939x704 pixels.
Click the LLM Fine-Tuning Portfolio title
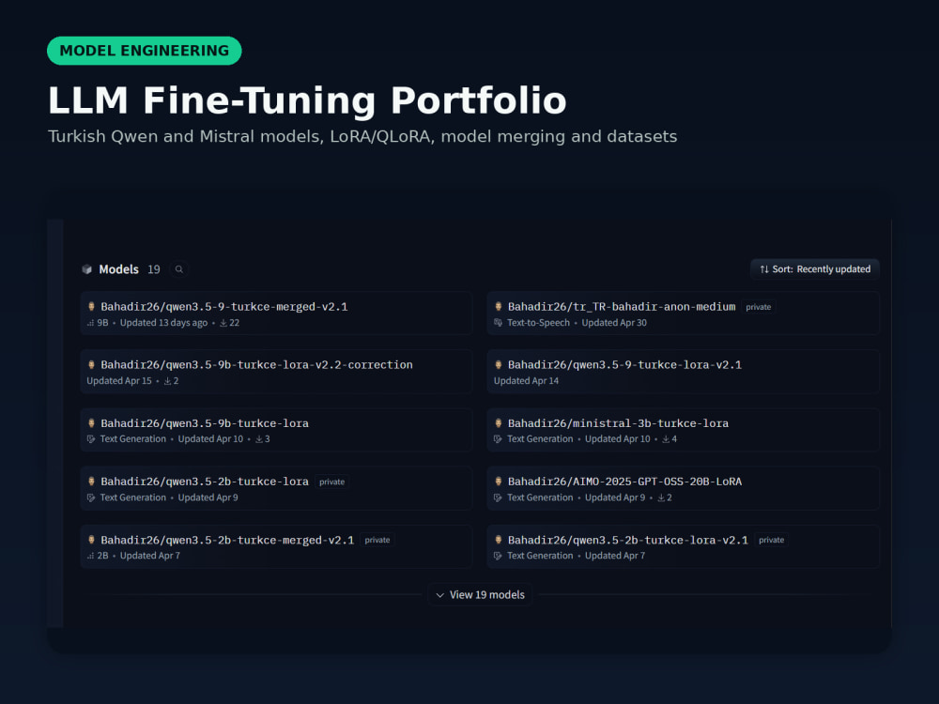[x=307, y=100]
